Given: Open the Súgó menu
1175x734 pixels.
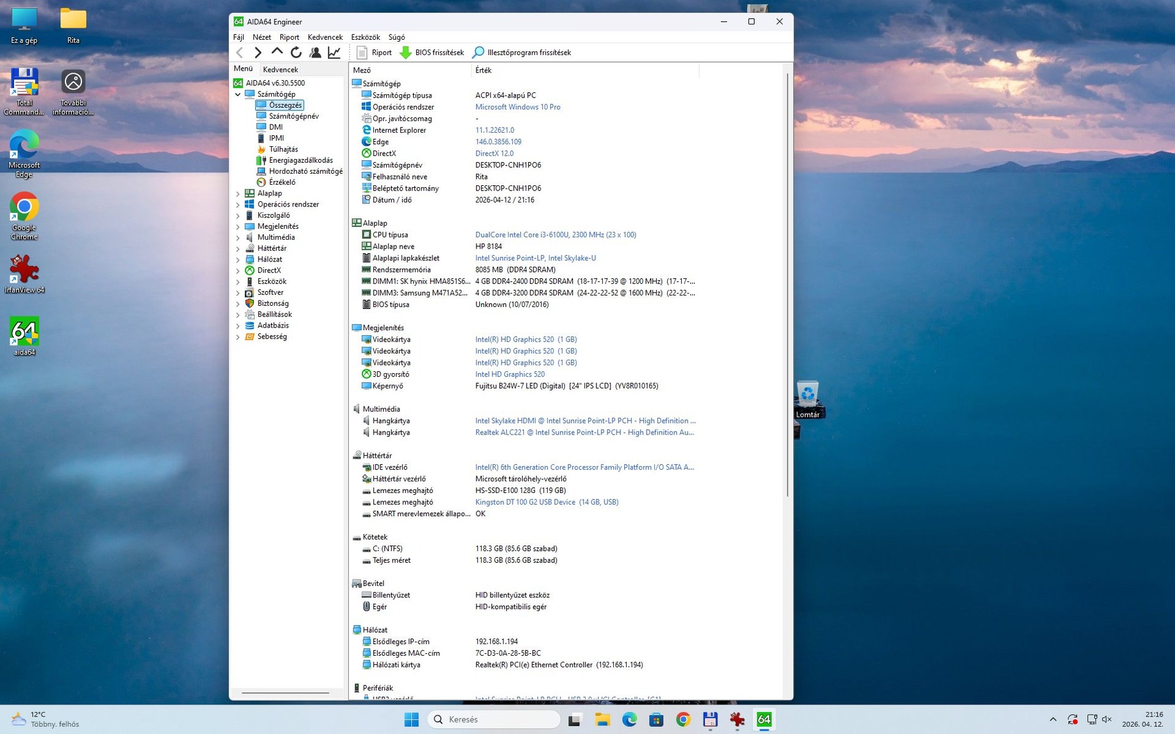Looking at the screenshot, I should (396, 37).
